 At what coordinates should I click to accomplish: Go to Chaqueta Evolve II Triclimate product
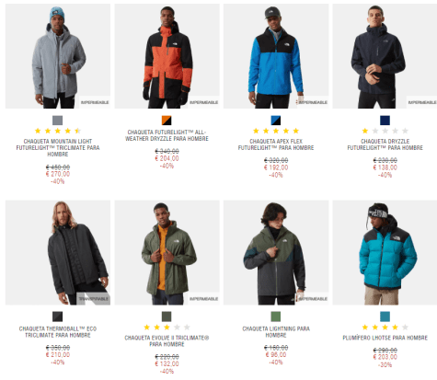(167, 341)
